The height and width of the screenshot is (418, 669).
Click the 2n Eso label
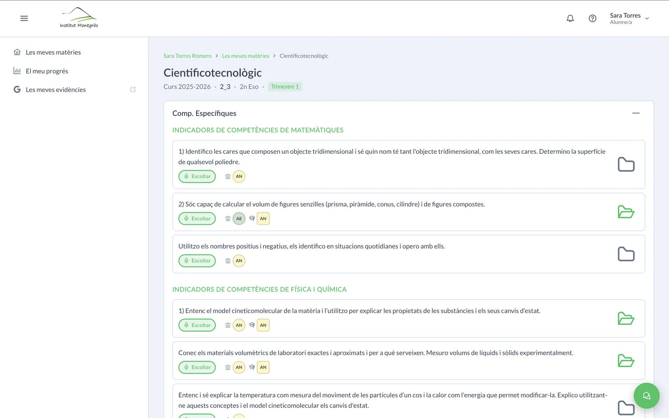tap(249, 87)
